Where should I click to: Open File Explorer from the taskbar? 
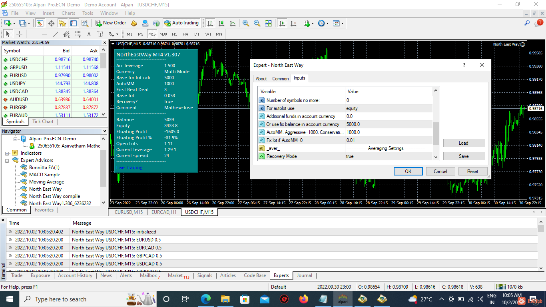pyautogui.click(x=225, y=299)
